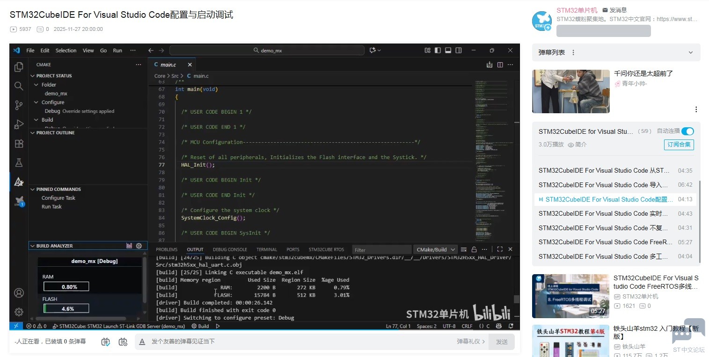
Task: Toggle the primary side bar
Action: tap(438, 51)
